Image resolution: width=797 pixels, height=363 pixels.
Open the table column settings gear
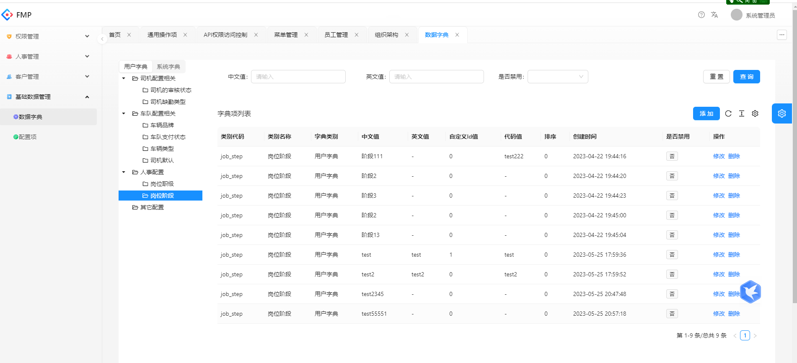tap(755, 113)
